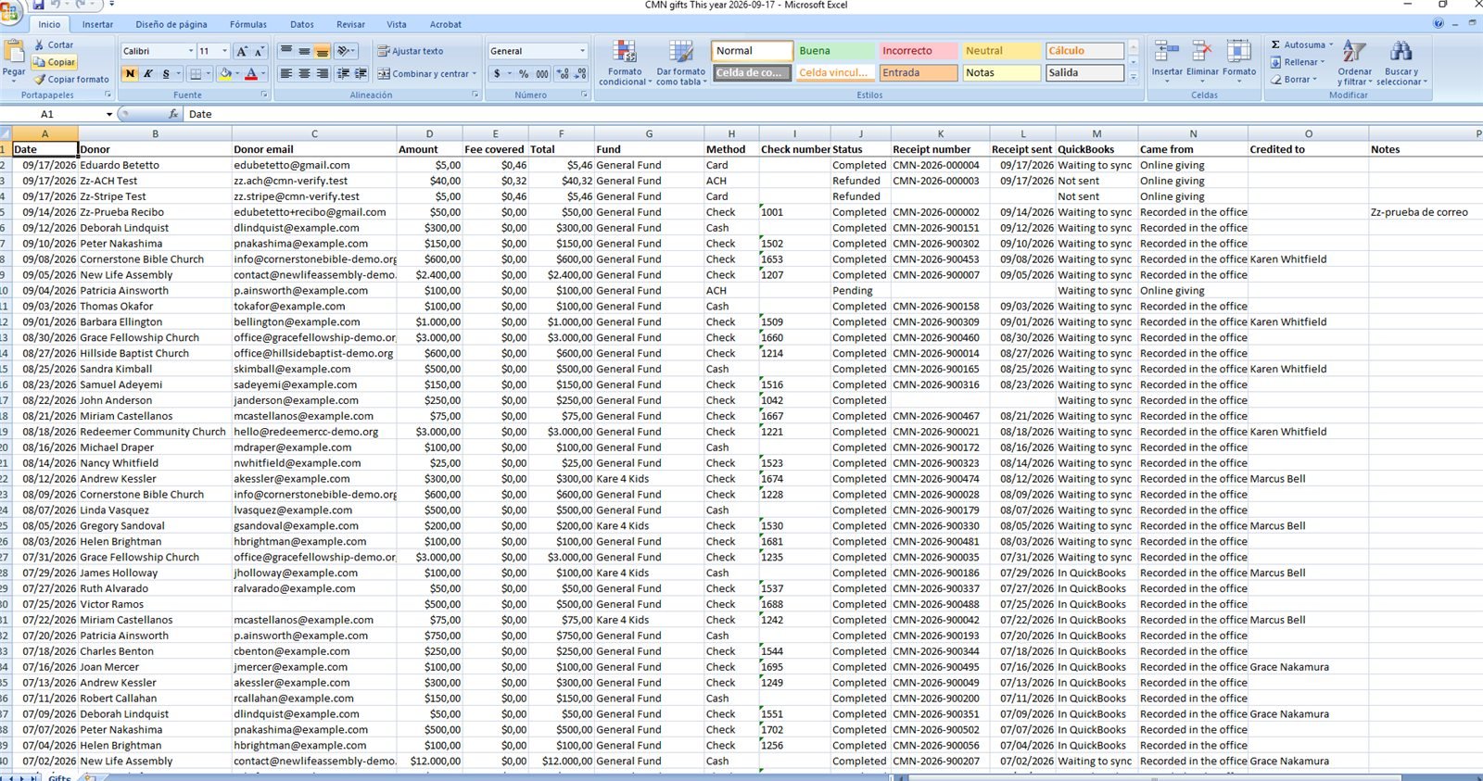The height and width of the screenshot is (781, 1483).
Task: Increase the cell indent
Action: pos(360,73)
